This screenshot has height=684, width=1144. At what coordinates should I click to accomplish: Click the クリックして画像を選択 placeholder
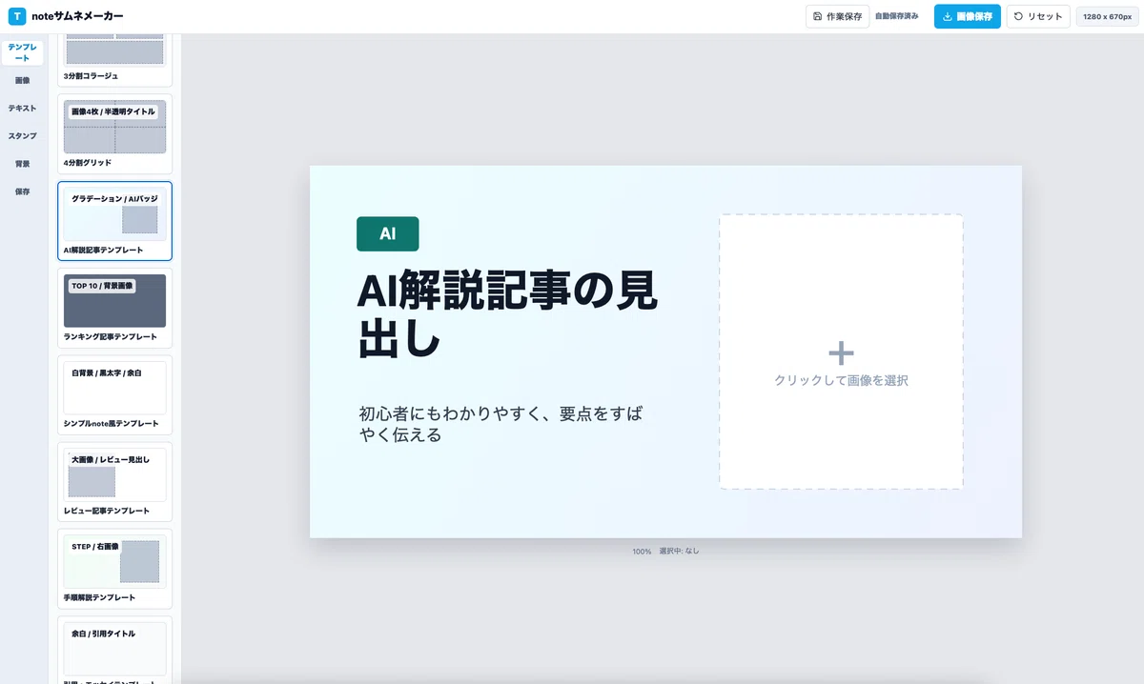(841, 352)
